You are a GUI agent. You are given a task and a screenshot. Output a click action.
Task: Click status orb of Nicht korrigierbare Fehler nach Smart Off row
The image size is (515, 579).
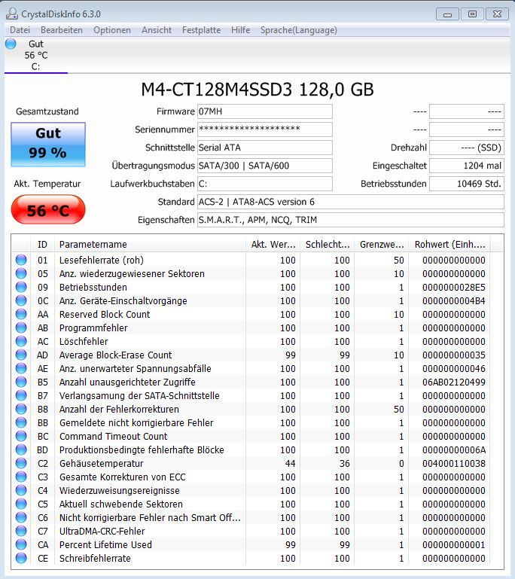pyautogui.click(x=21, y=517)
